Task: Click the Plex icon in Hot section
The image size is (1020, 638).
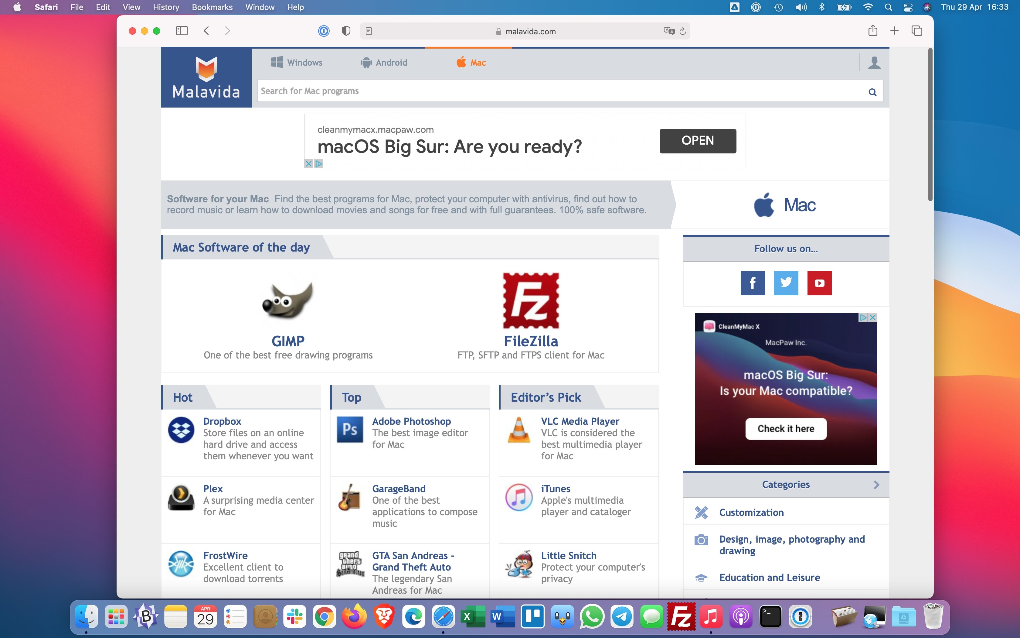Action: [181, 497]
